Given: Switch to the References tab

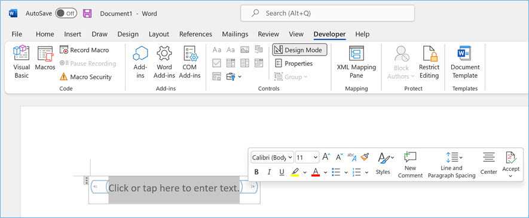Looking at the screenshot, I should tap(195, 34).
